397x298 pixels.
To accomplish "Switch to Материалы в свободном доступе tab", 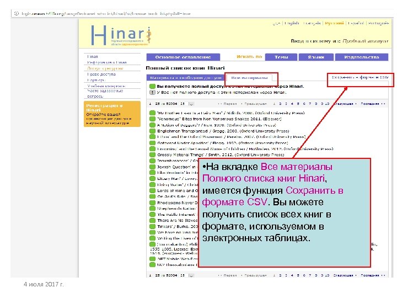I will 186,78.
